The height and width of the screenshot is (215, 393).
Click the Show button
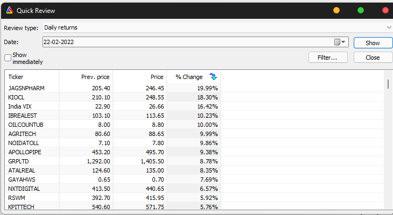point(373,43)
